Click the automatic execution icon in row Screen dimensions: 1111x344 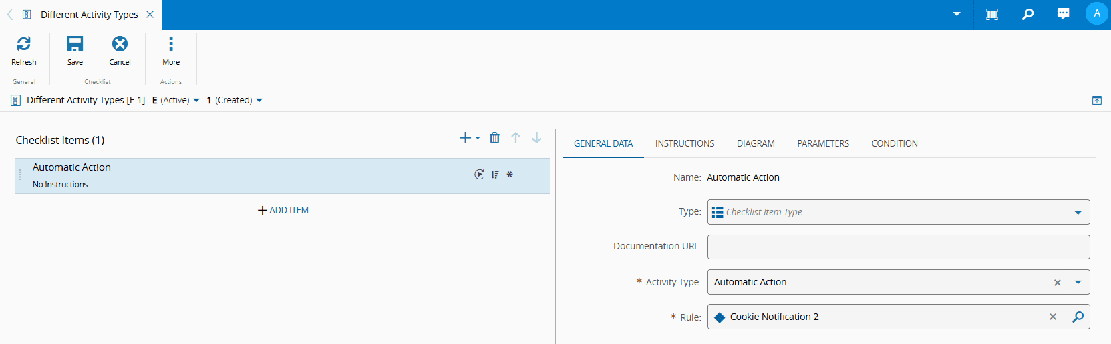[x=479, y=175]
